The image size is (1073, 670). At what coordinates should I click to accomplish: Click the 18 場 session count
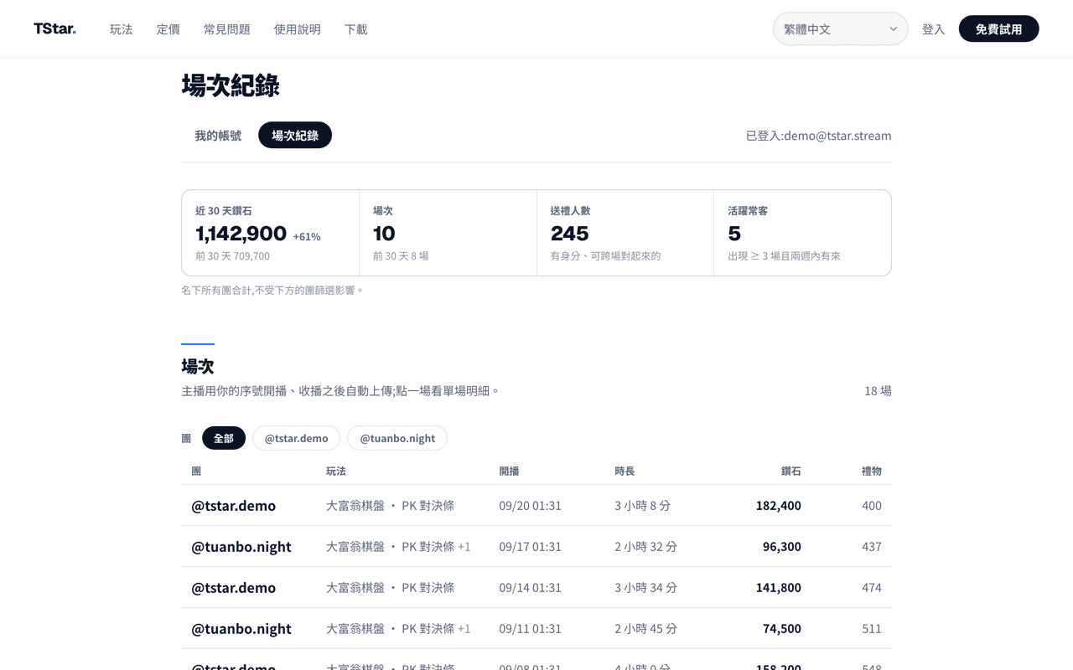(x=878, y=390)
